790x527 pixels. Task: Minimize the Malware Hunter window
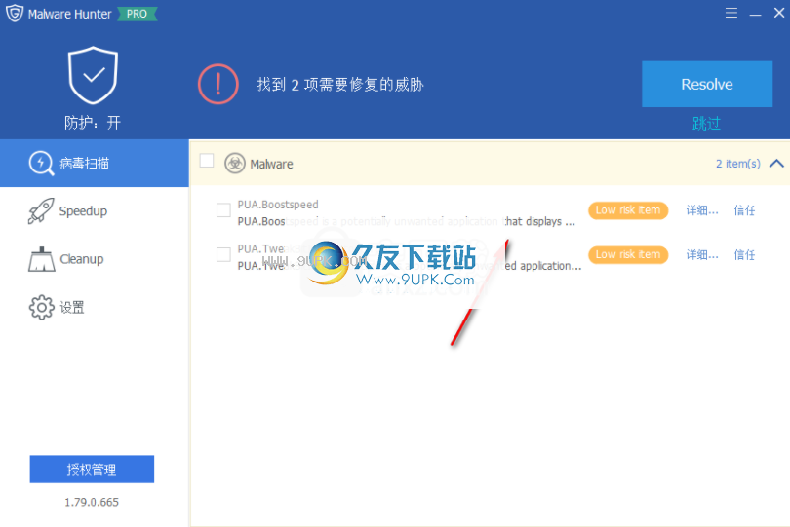(x=755, y=14)
